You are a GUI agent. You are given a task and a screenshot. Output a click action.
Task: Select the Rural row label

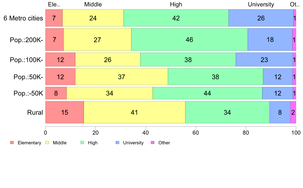pyautogui.click(x=35, y=112)
